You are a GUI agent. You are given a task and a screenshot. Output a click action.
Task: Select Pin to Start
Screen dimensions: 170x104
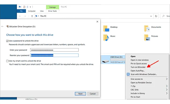[x=135, y=97]
